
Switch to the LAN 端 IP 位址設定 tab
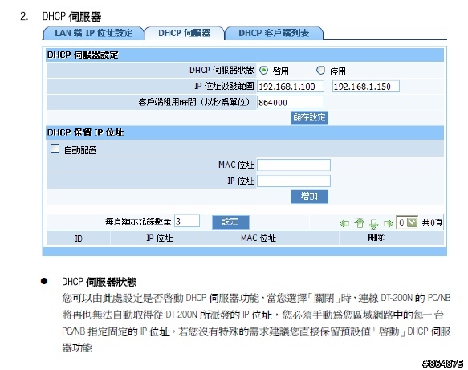point(94,33)
